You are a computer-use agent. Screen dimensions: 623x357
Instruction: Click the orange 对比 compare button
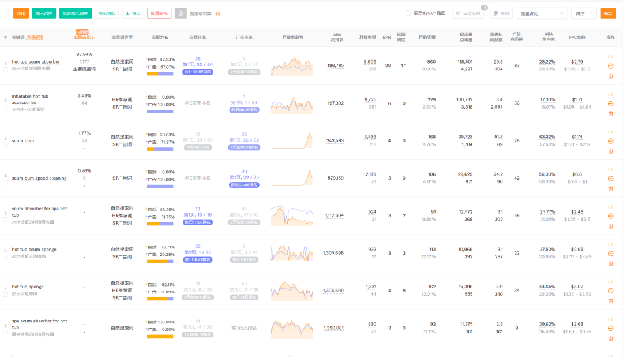[x=21, y=13]
